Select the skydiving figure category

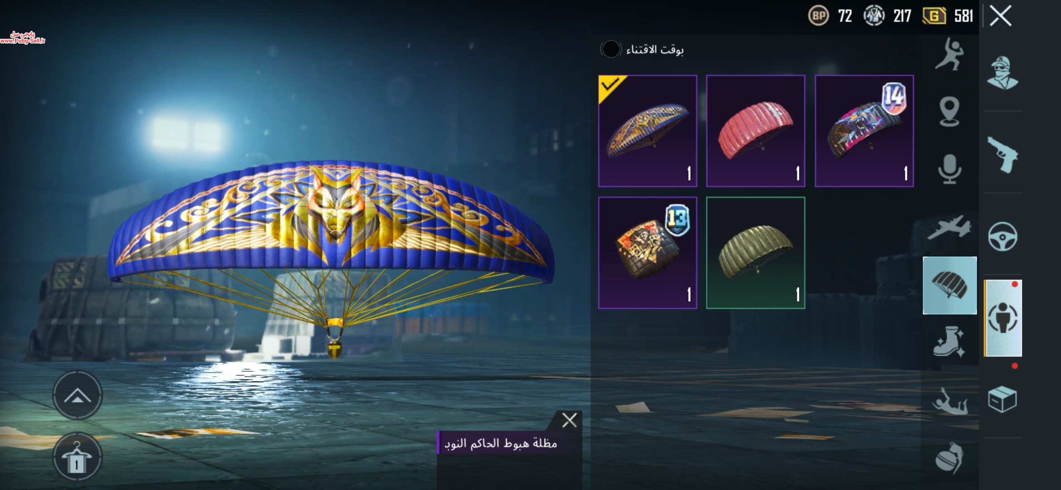point(950,401)
